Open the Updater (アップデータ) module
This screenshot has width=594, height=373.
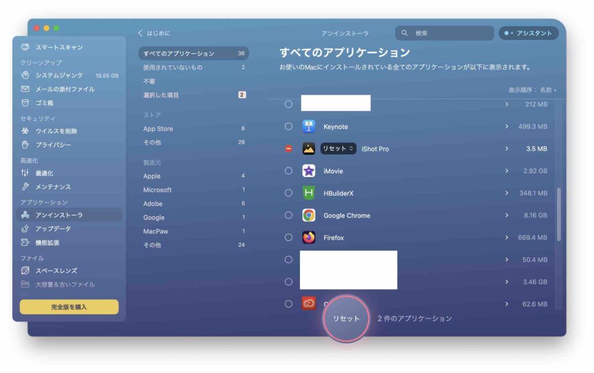[53, 229]
